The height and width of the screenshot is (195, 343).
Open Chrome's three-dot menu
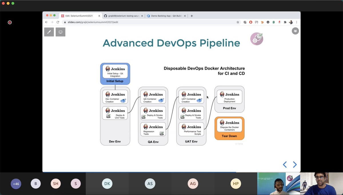(x=297, y=22)
